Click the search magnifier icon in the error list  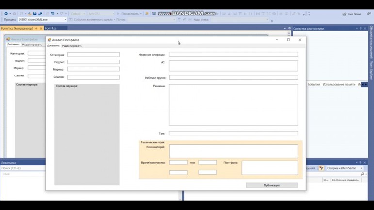click(362, 174)
